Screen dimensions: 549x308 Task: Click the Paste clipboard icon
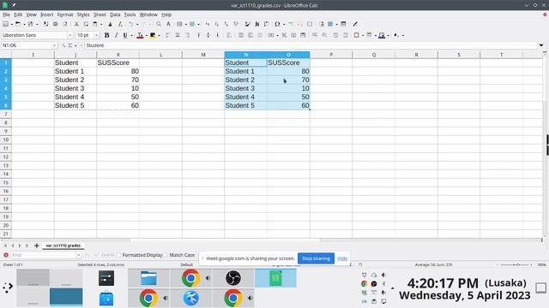click(95, 24)
